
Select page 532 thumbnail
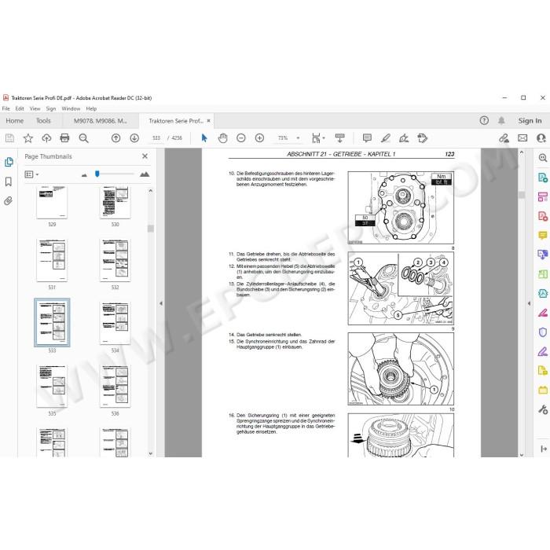(x=115, y=260)
